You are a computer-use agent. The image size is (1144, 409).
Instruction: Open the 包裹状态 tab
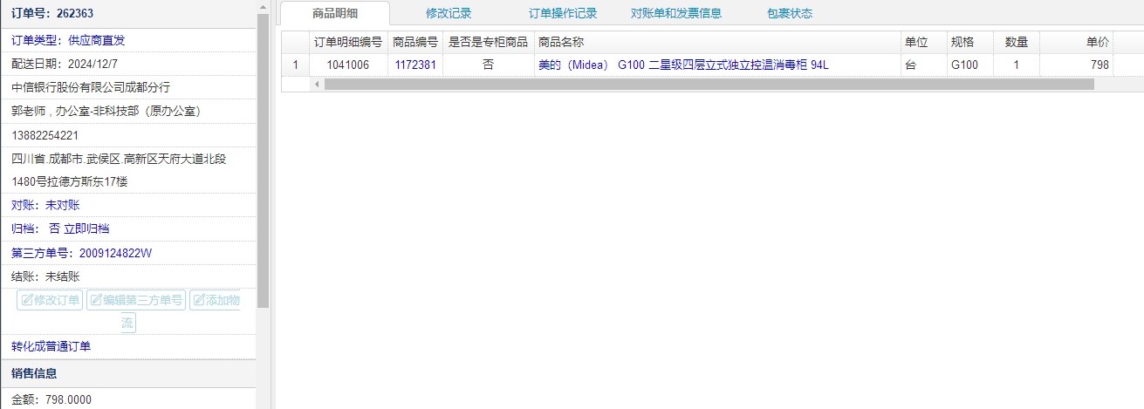789,13
